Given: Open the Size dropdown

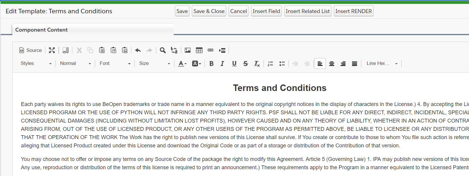Looking at the screenshot, I should coord(154,63).
